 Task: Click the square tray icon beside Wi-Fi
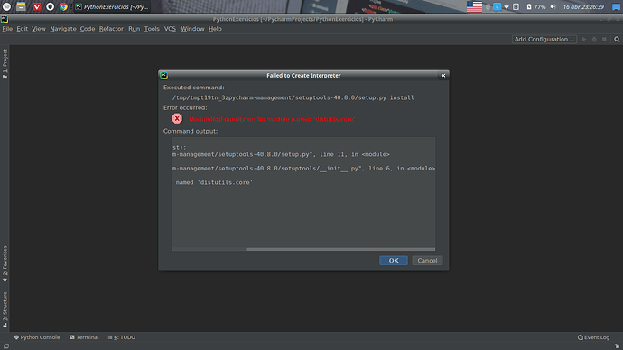(516, 6)
